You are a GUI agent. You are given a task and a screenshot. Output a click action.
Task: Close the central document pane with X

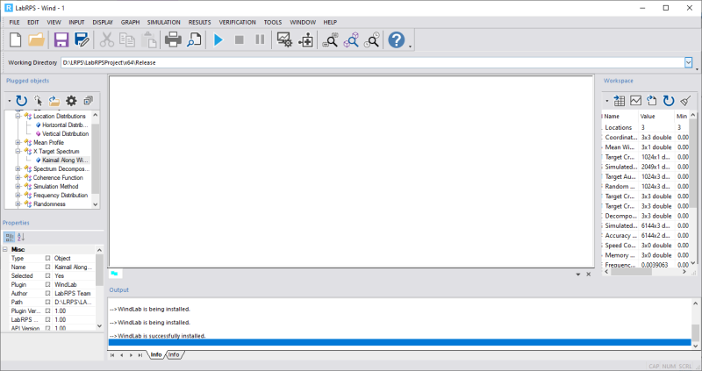pos(588,274)
